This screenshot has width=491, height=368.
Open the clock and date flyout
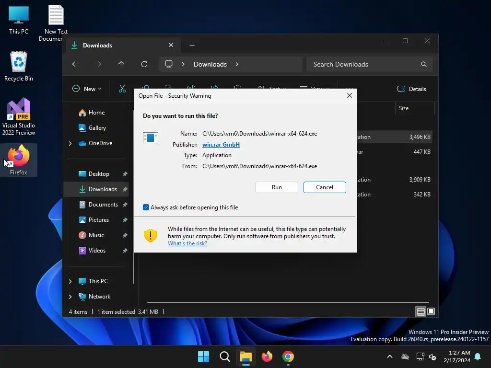coord(457,356)
